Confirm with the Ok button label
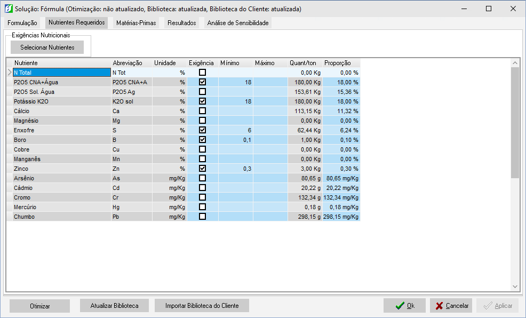This screenshot has width=526, height=318. click(411, 306)
